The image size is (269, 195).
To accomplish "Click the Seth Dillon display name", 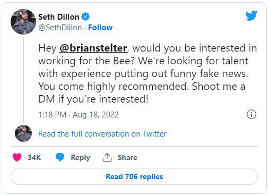I will coord(59,17).
